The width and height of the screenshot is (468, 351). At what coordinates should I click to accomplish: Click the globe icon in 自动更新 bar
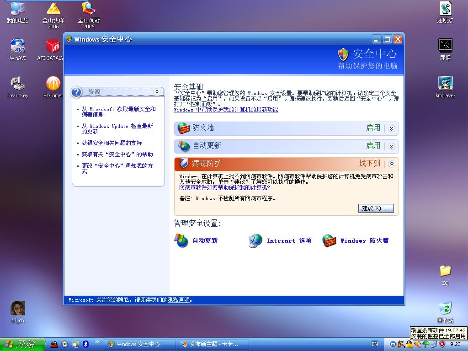184,146
